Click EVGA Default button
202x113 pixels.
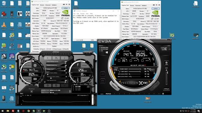(114, 86)
